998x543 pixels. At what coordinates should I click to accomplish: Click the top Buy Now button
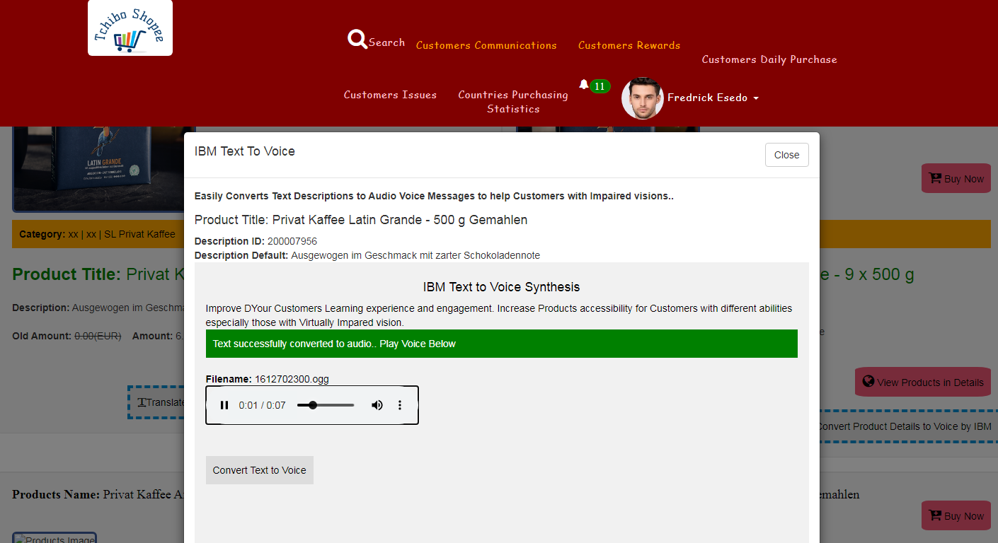pyautogui.click(x=956, y=178)
